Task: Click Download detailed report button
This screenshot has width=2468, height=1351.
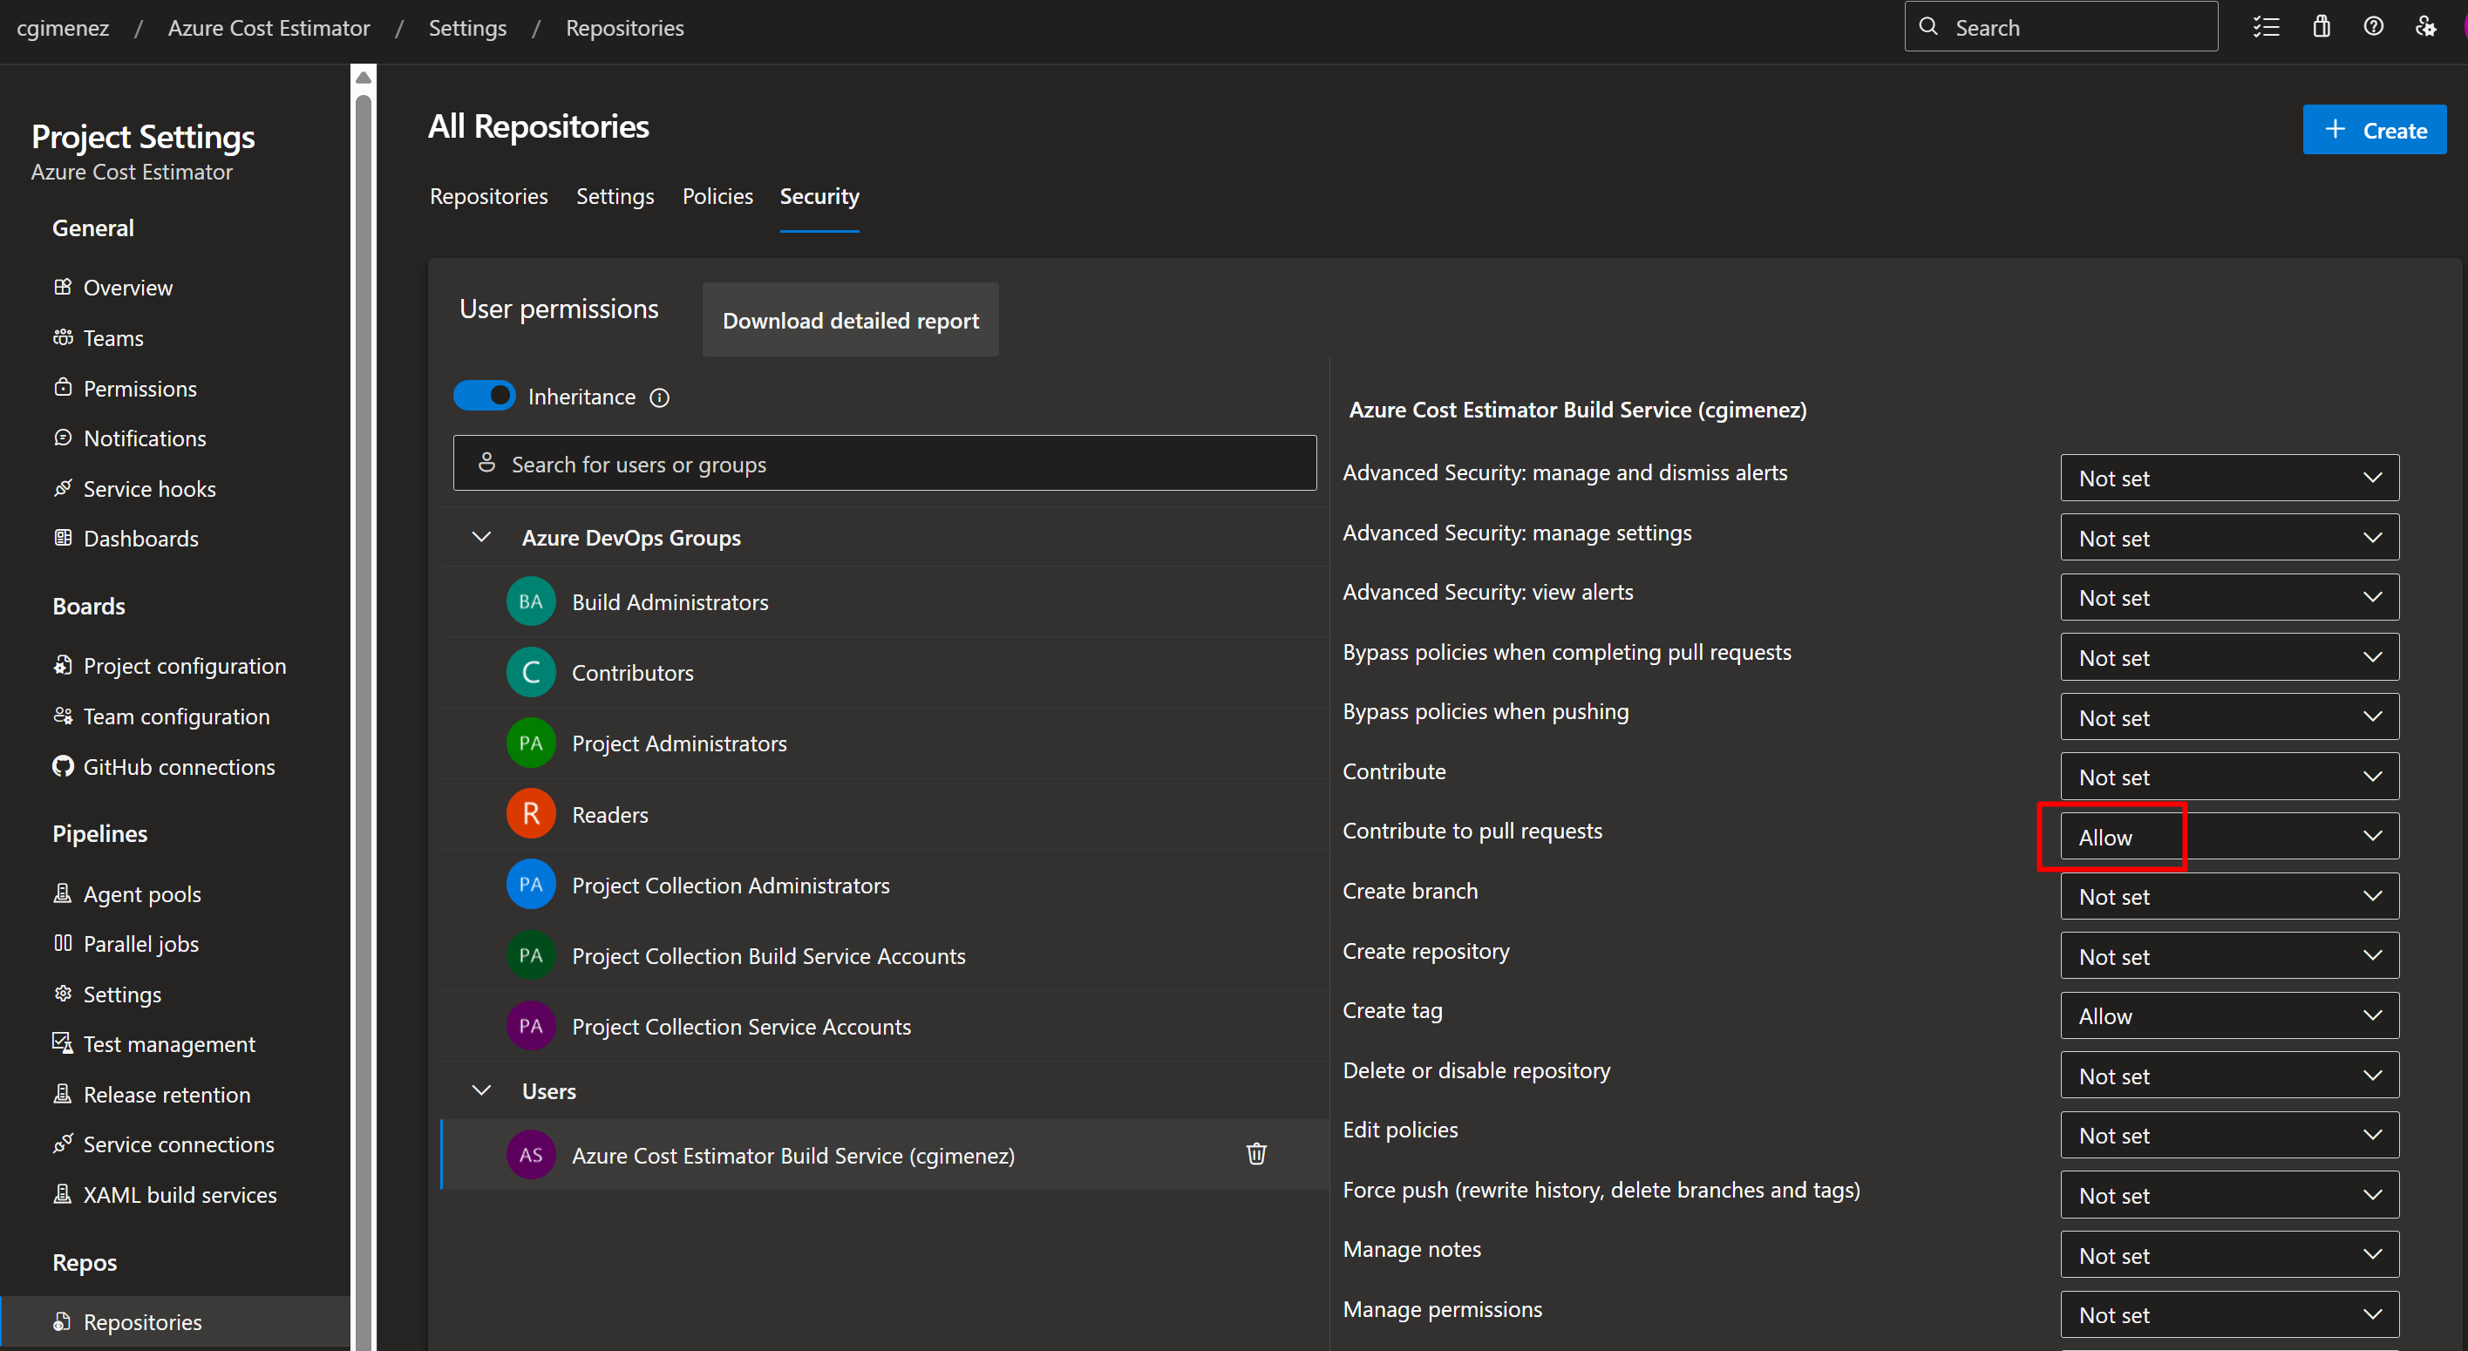Action: [850, 320]
